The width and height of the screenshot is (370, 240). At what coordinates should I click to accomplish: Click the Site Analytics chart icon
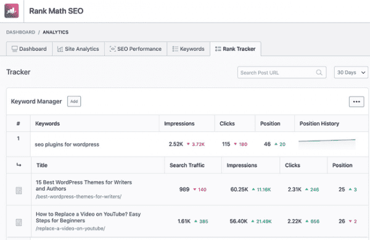pyautogui.click(x=60, y=49)
